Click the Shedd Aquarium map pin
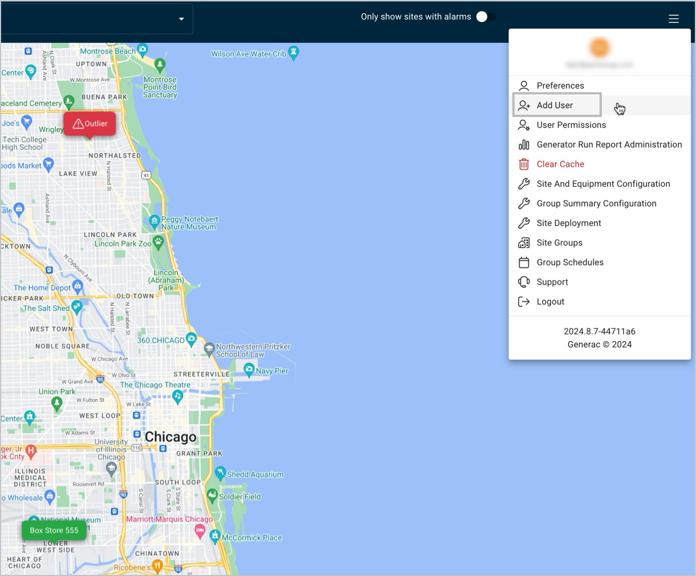The image size is (696, 576). pyautogui.click(x=220, y=473)
